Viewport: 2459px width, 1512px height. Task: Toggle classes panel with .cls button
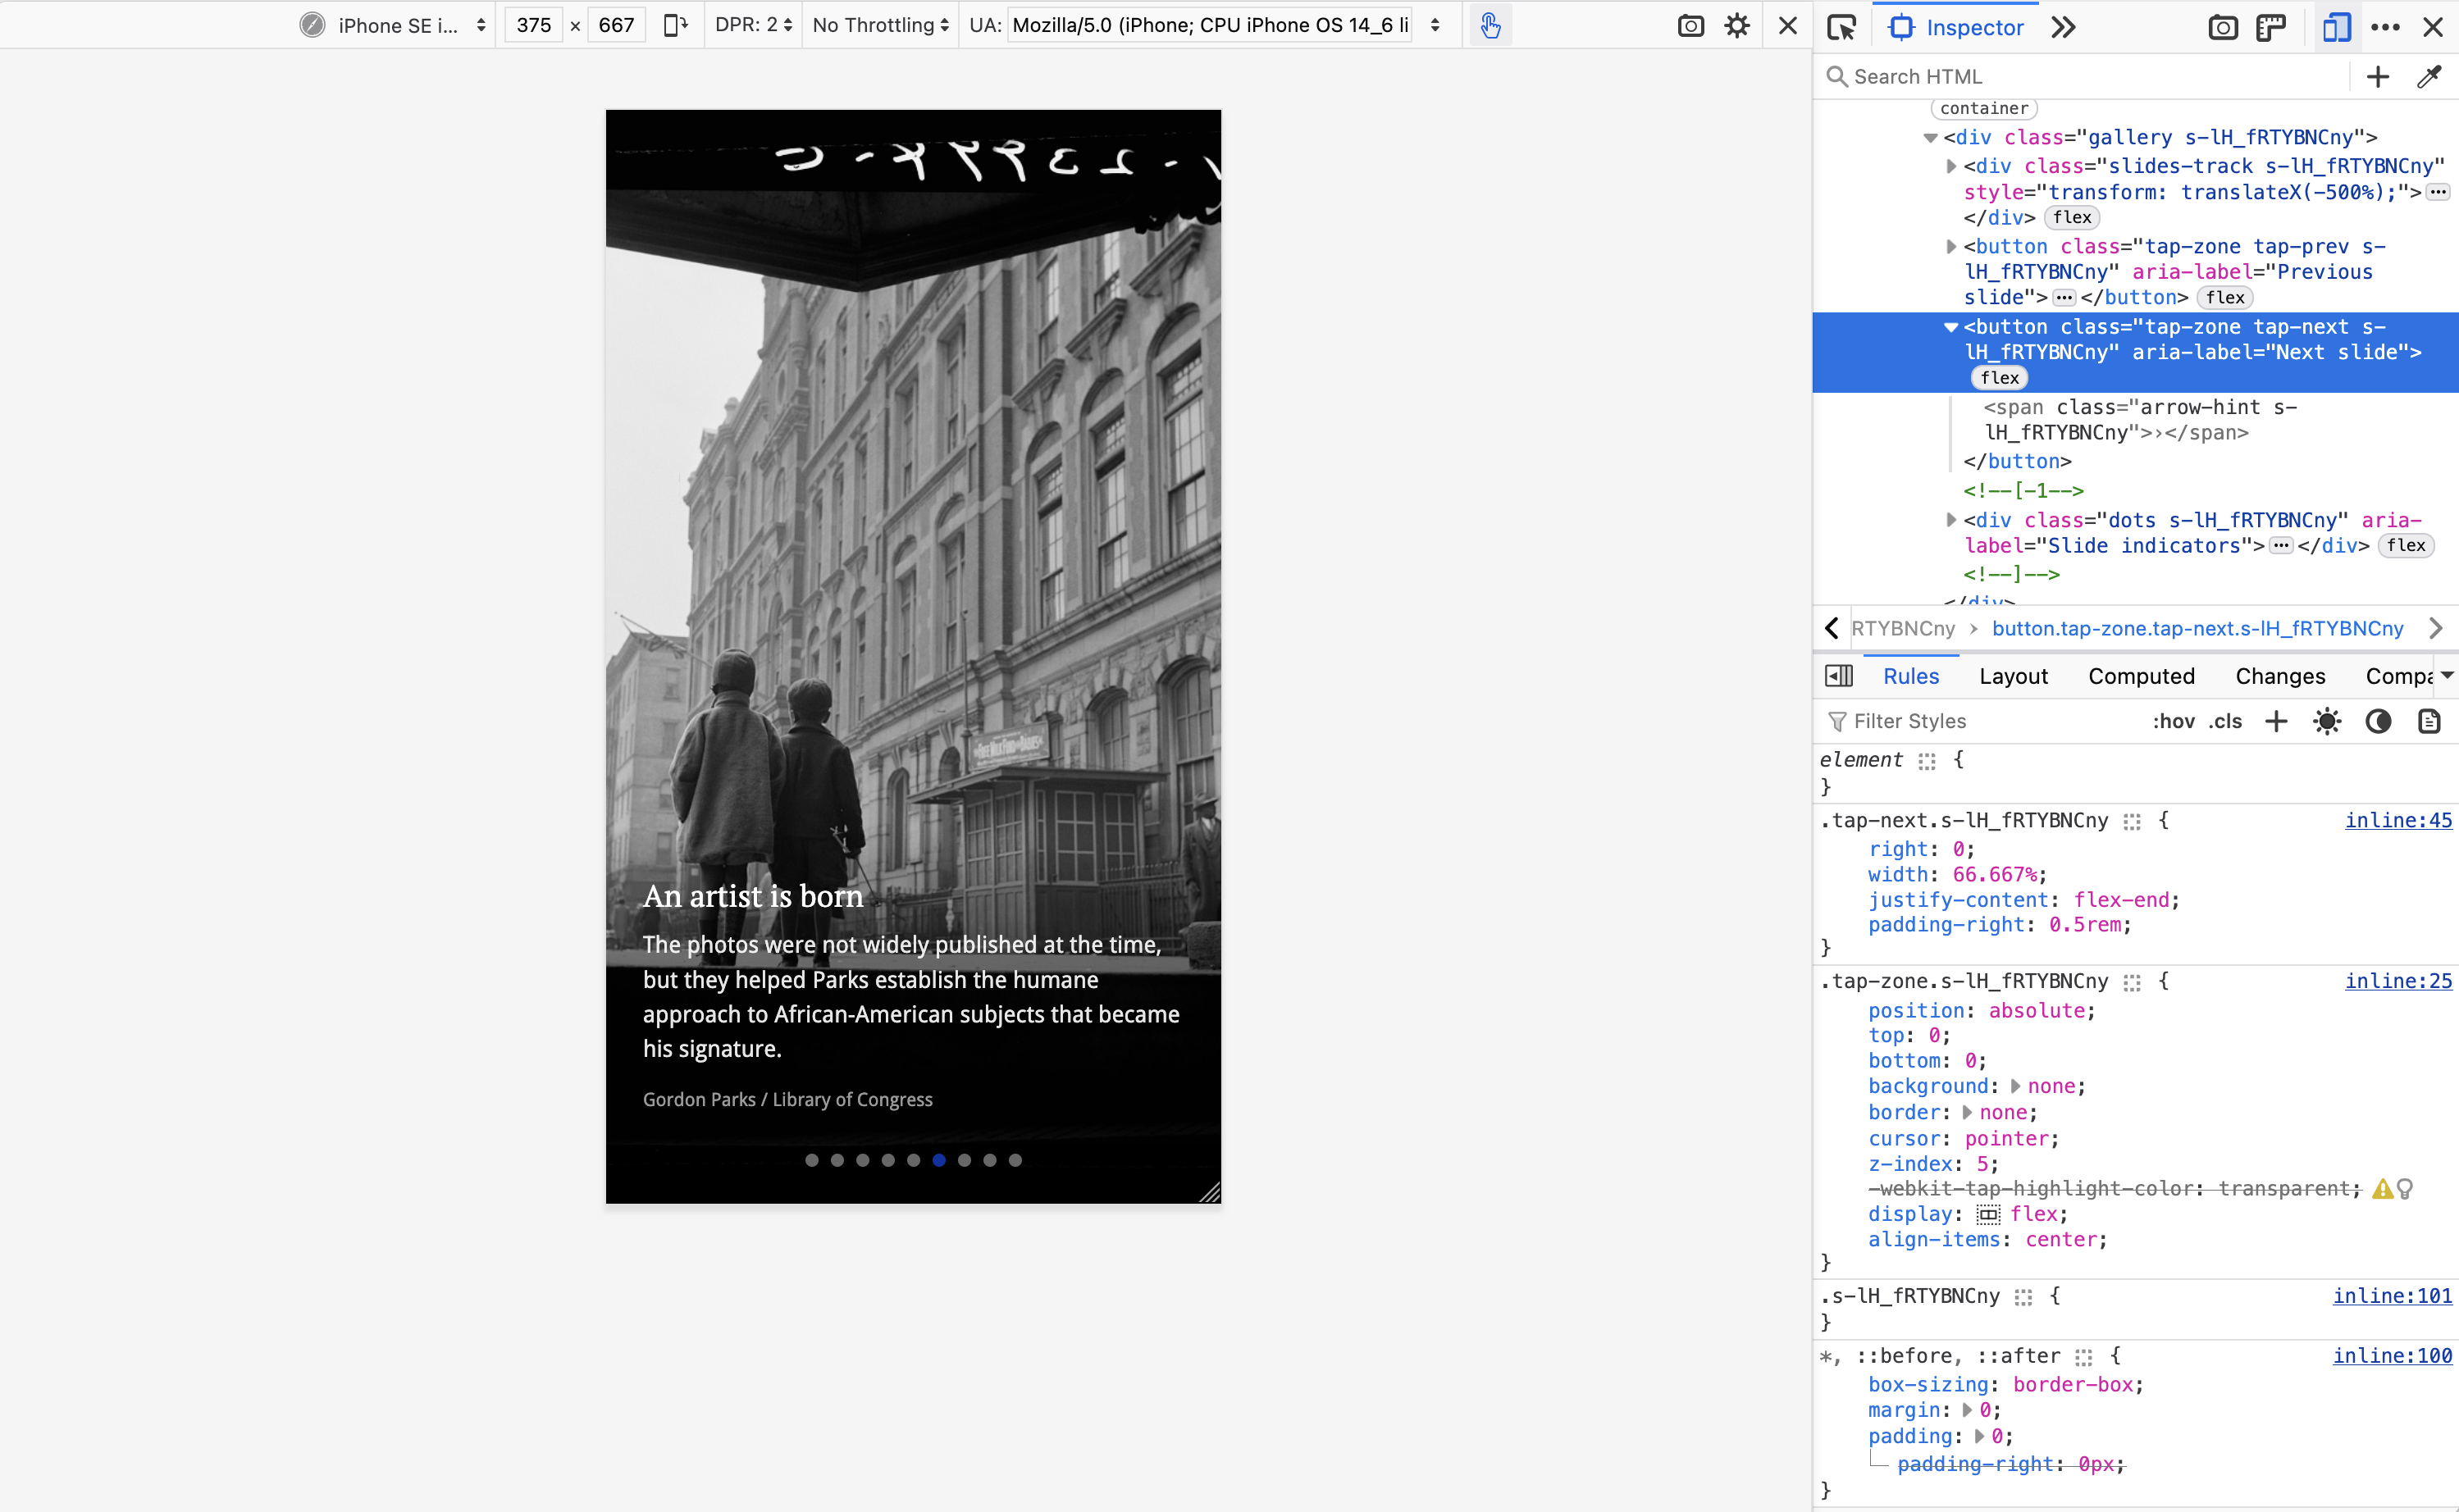2225,721
